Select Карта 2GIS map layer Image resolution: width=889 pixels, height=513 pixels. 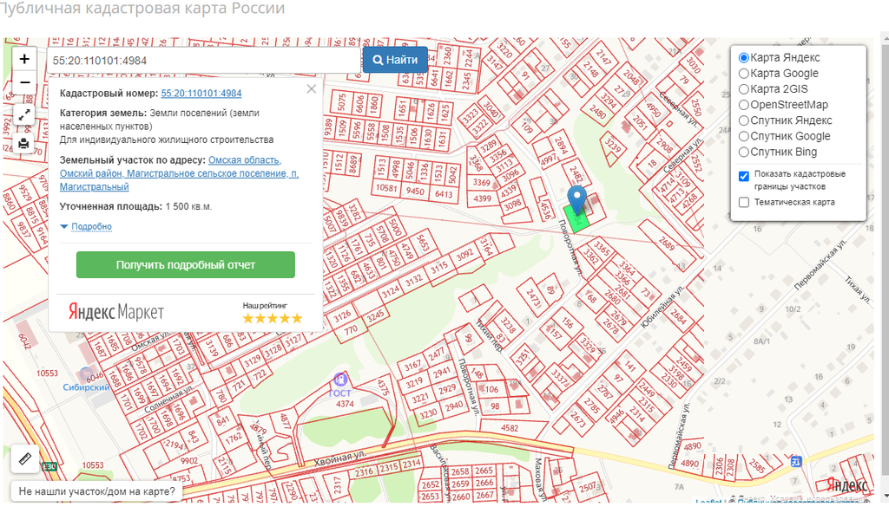click(x=744, y=89)
